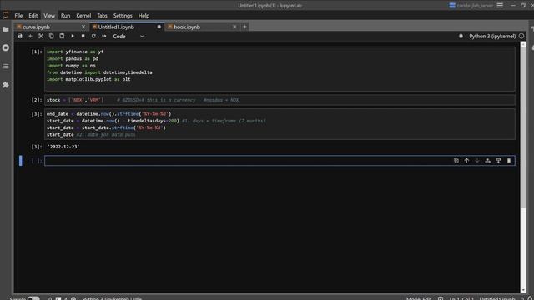
Task: Cut the selected cell with the scissors icon
Action: click(x=41, y=36)
